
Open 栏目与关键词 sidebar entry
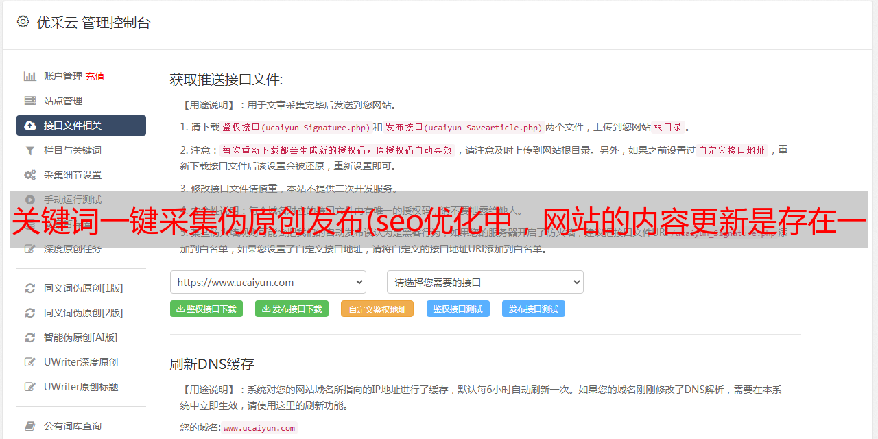point(81,150)
